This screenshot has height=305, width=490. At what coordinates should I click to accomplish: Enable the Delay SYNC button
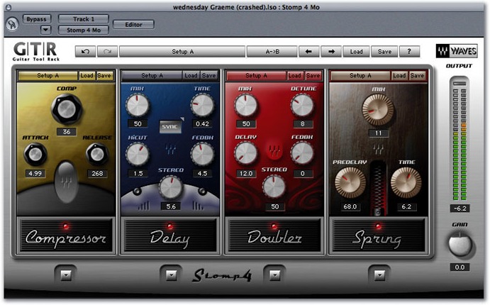(169, 126)
